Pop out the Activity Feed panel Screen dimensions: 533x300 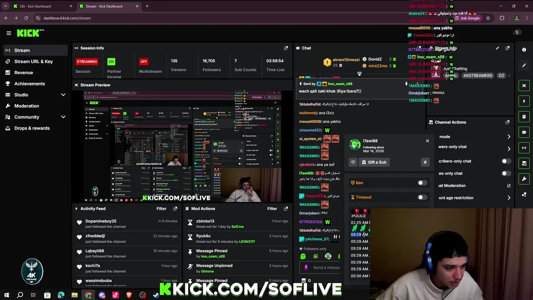[x=175, y=208]
